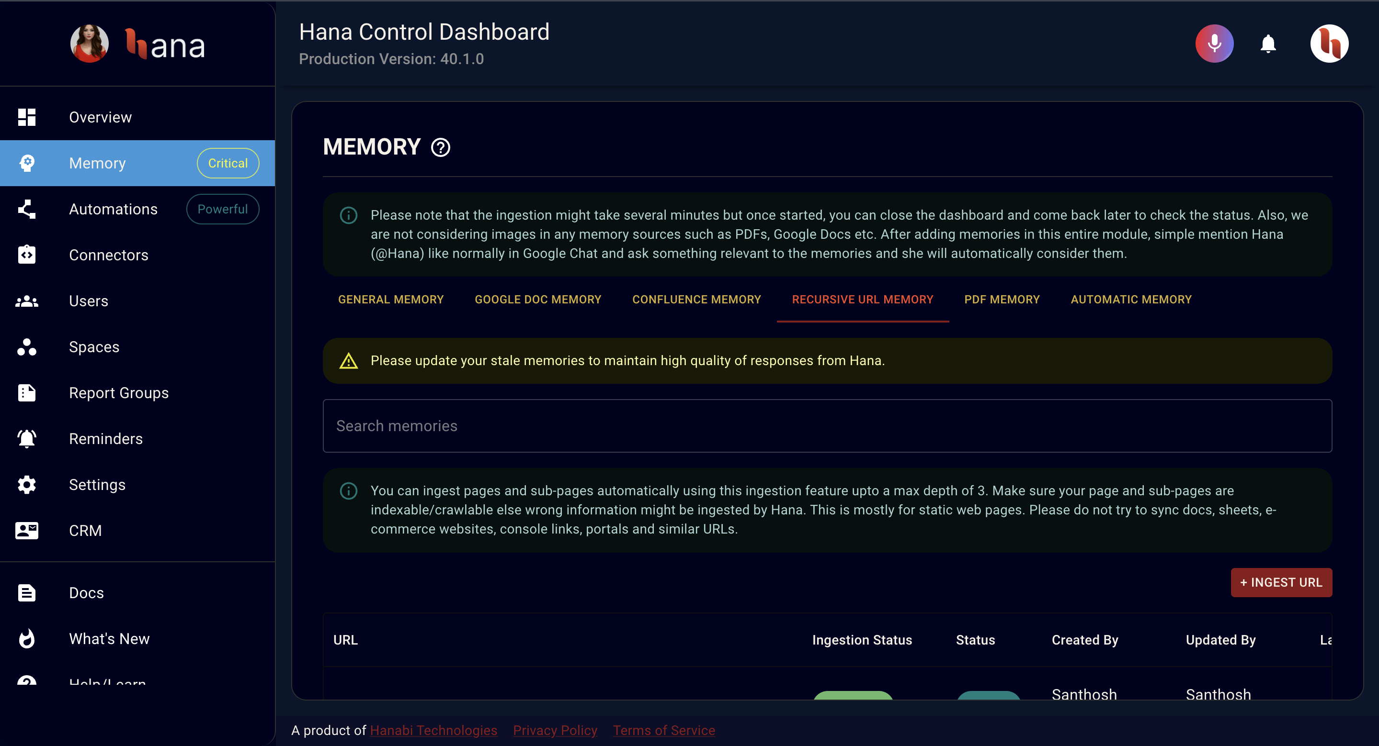Click the Critical badge on Memory
1379x746 pixels.
point(228,163)
